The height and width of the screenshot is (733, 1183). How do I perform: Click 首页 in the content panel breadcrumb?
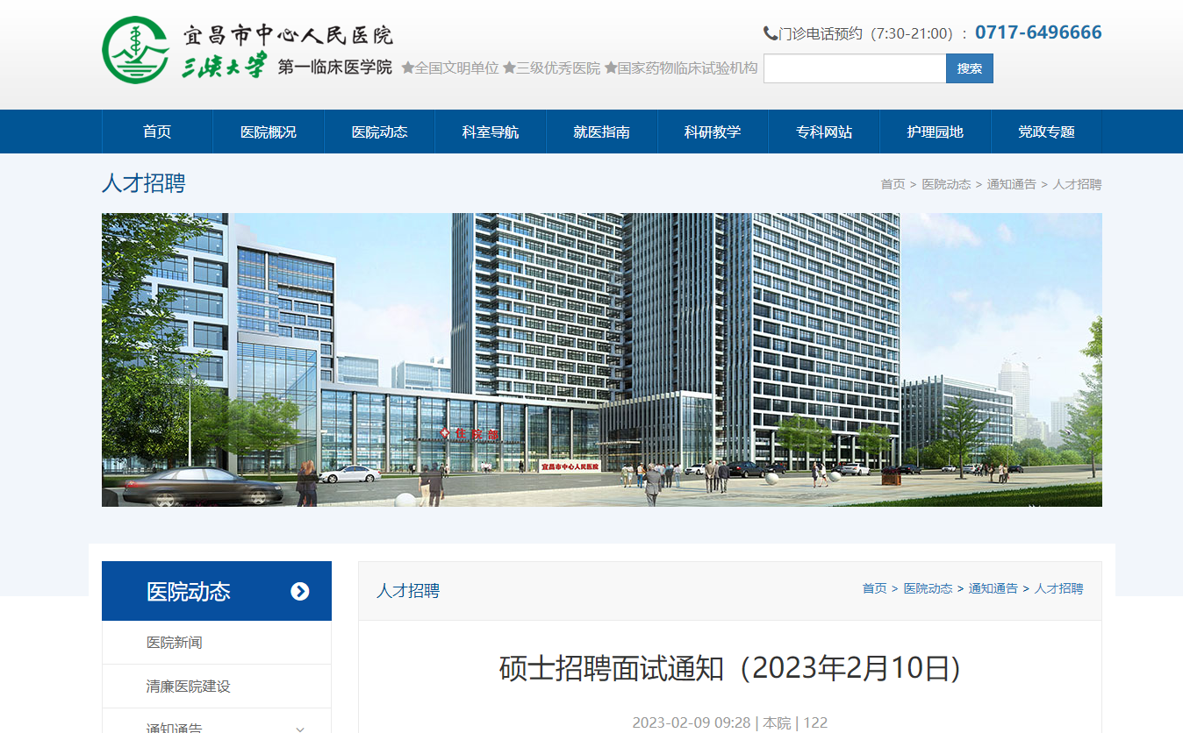[874, 588]
